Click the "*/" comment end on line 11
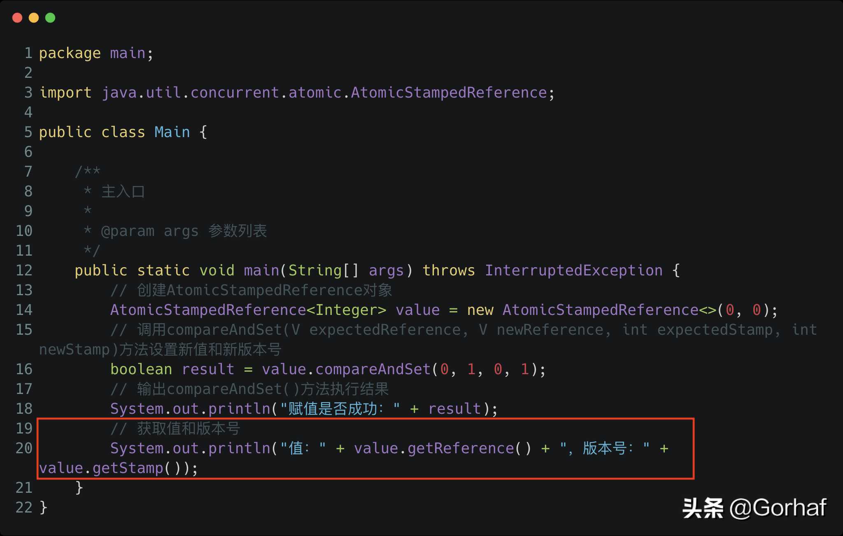The width and height of the screenshot is (843, 536). coord(92,250)
